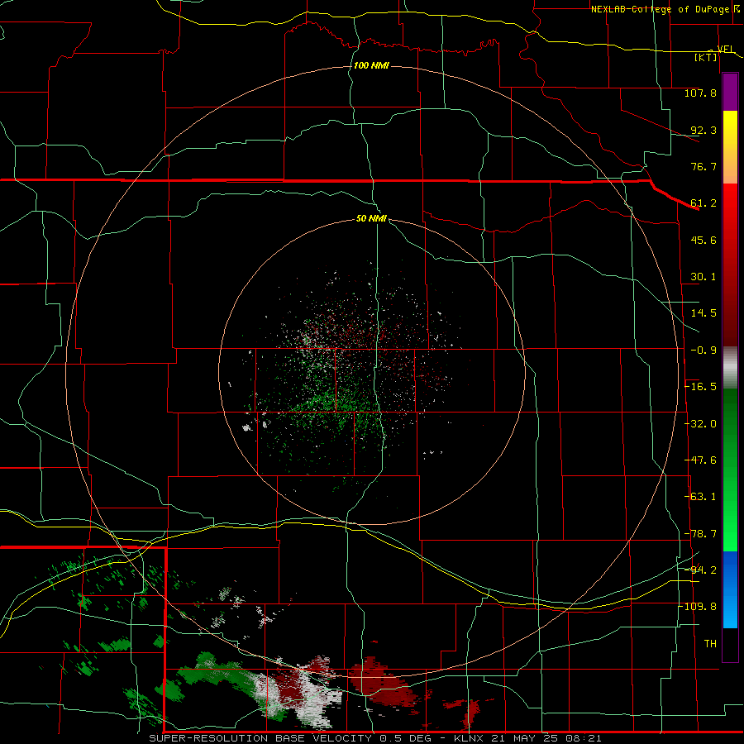Click the 50 NMI range ring label
The height and width of the screenshot is (744, 744).
371,218
